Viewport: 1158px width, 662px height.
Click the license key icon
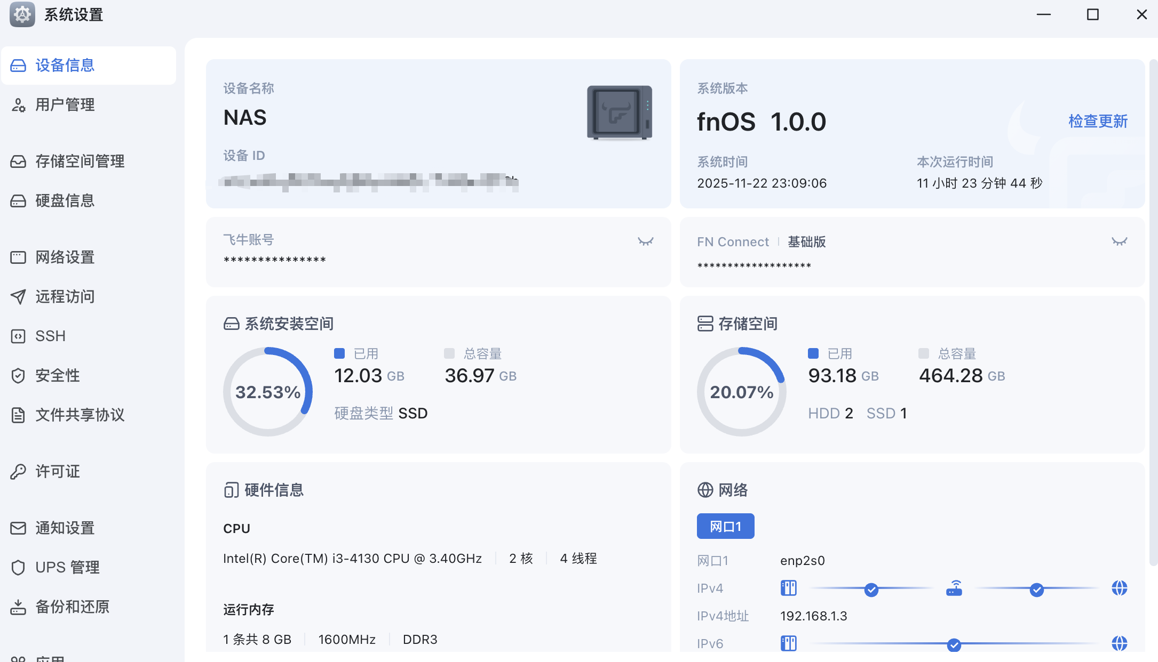tap(18, 472)
